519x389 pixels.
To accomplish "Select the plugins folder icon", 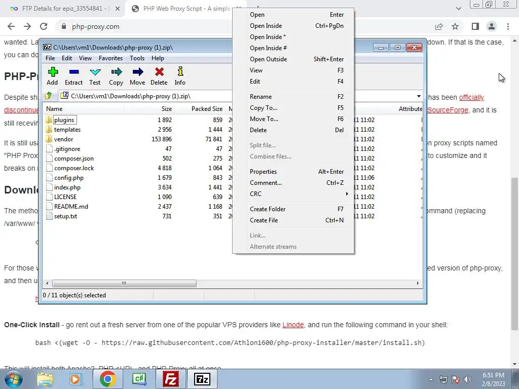I will [x=49, y=120].
